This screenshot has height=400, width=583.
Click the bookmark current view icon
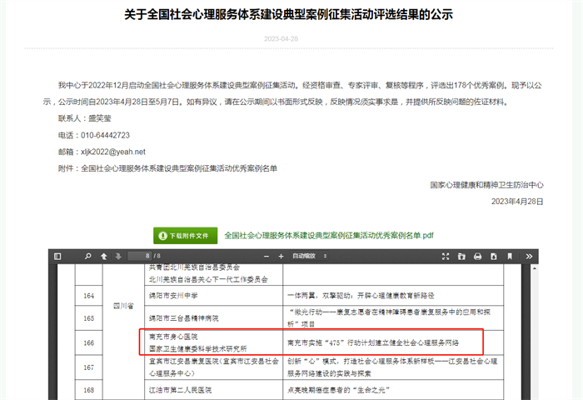click(x=510, y=256)
